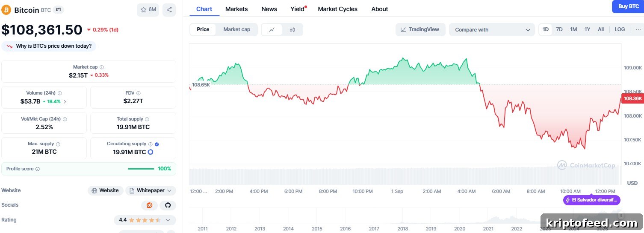Viewport: 644px width, 233px height.
Task: Add Bitcoin to watchlist with star 6M button
Action: 148,10
